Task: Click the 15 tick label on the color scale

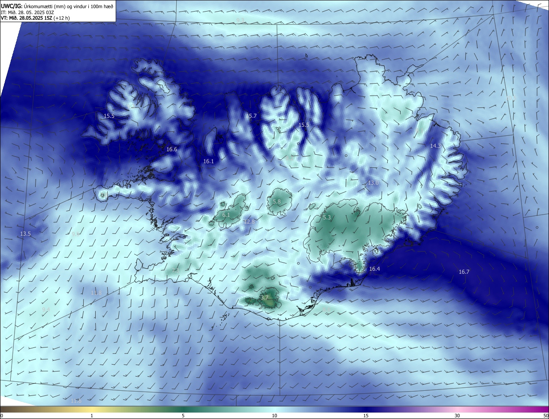Action: click(366, 416)
